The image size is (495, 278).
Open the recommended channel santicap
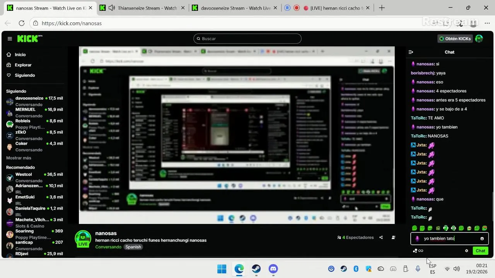(34, 245)
